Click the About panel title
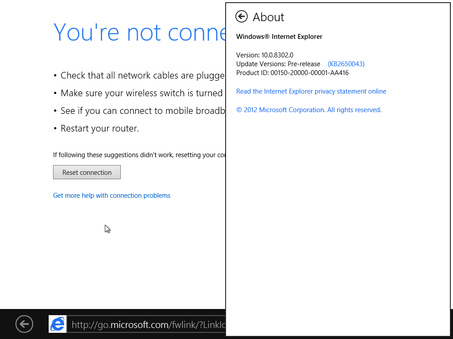The width and height of the screenshot is (453, 339). click(x=269, y=17)
